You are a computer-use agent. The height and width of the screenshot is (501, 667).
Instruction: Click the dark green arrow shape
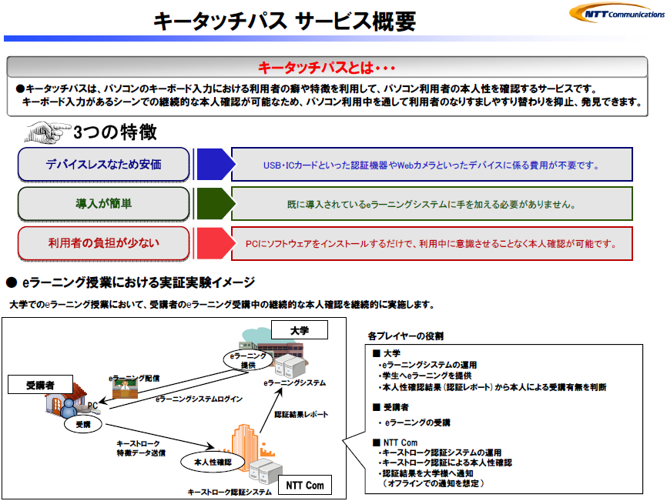point(216,203)
